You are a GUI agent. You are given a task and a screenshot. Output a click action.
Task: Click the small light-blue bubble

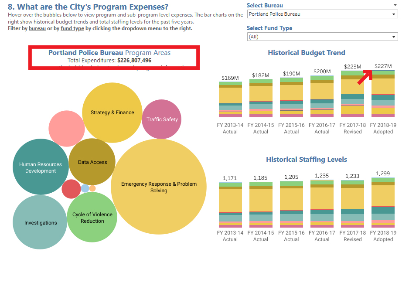(x=85, y=188)
